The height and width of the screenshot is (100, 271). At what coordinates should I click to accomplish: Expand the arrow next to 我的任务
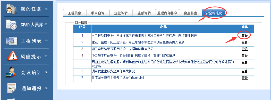click(46, 9)
